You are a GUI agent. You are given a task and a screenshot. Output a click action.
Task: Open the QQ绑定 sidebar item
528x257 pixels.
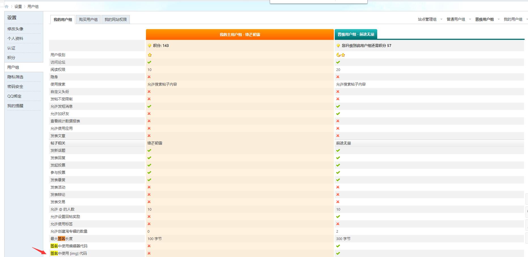pyautogui.click(x=14, y=96)
